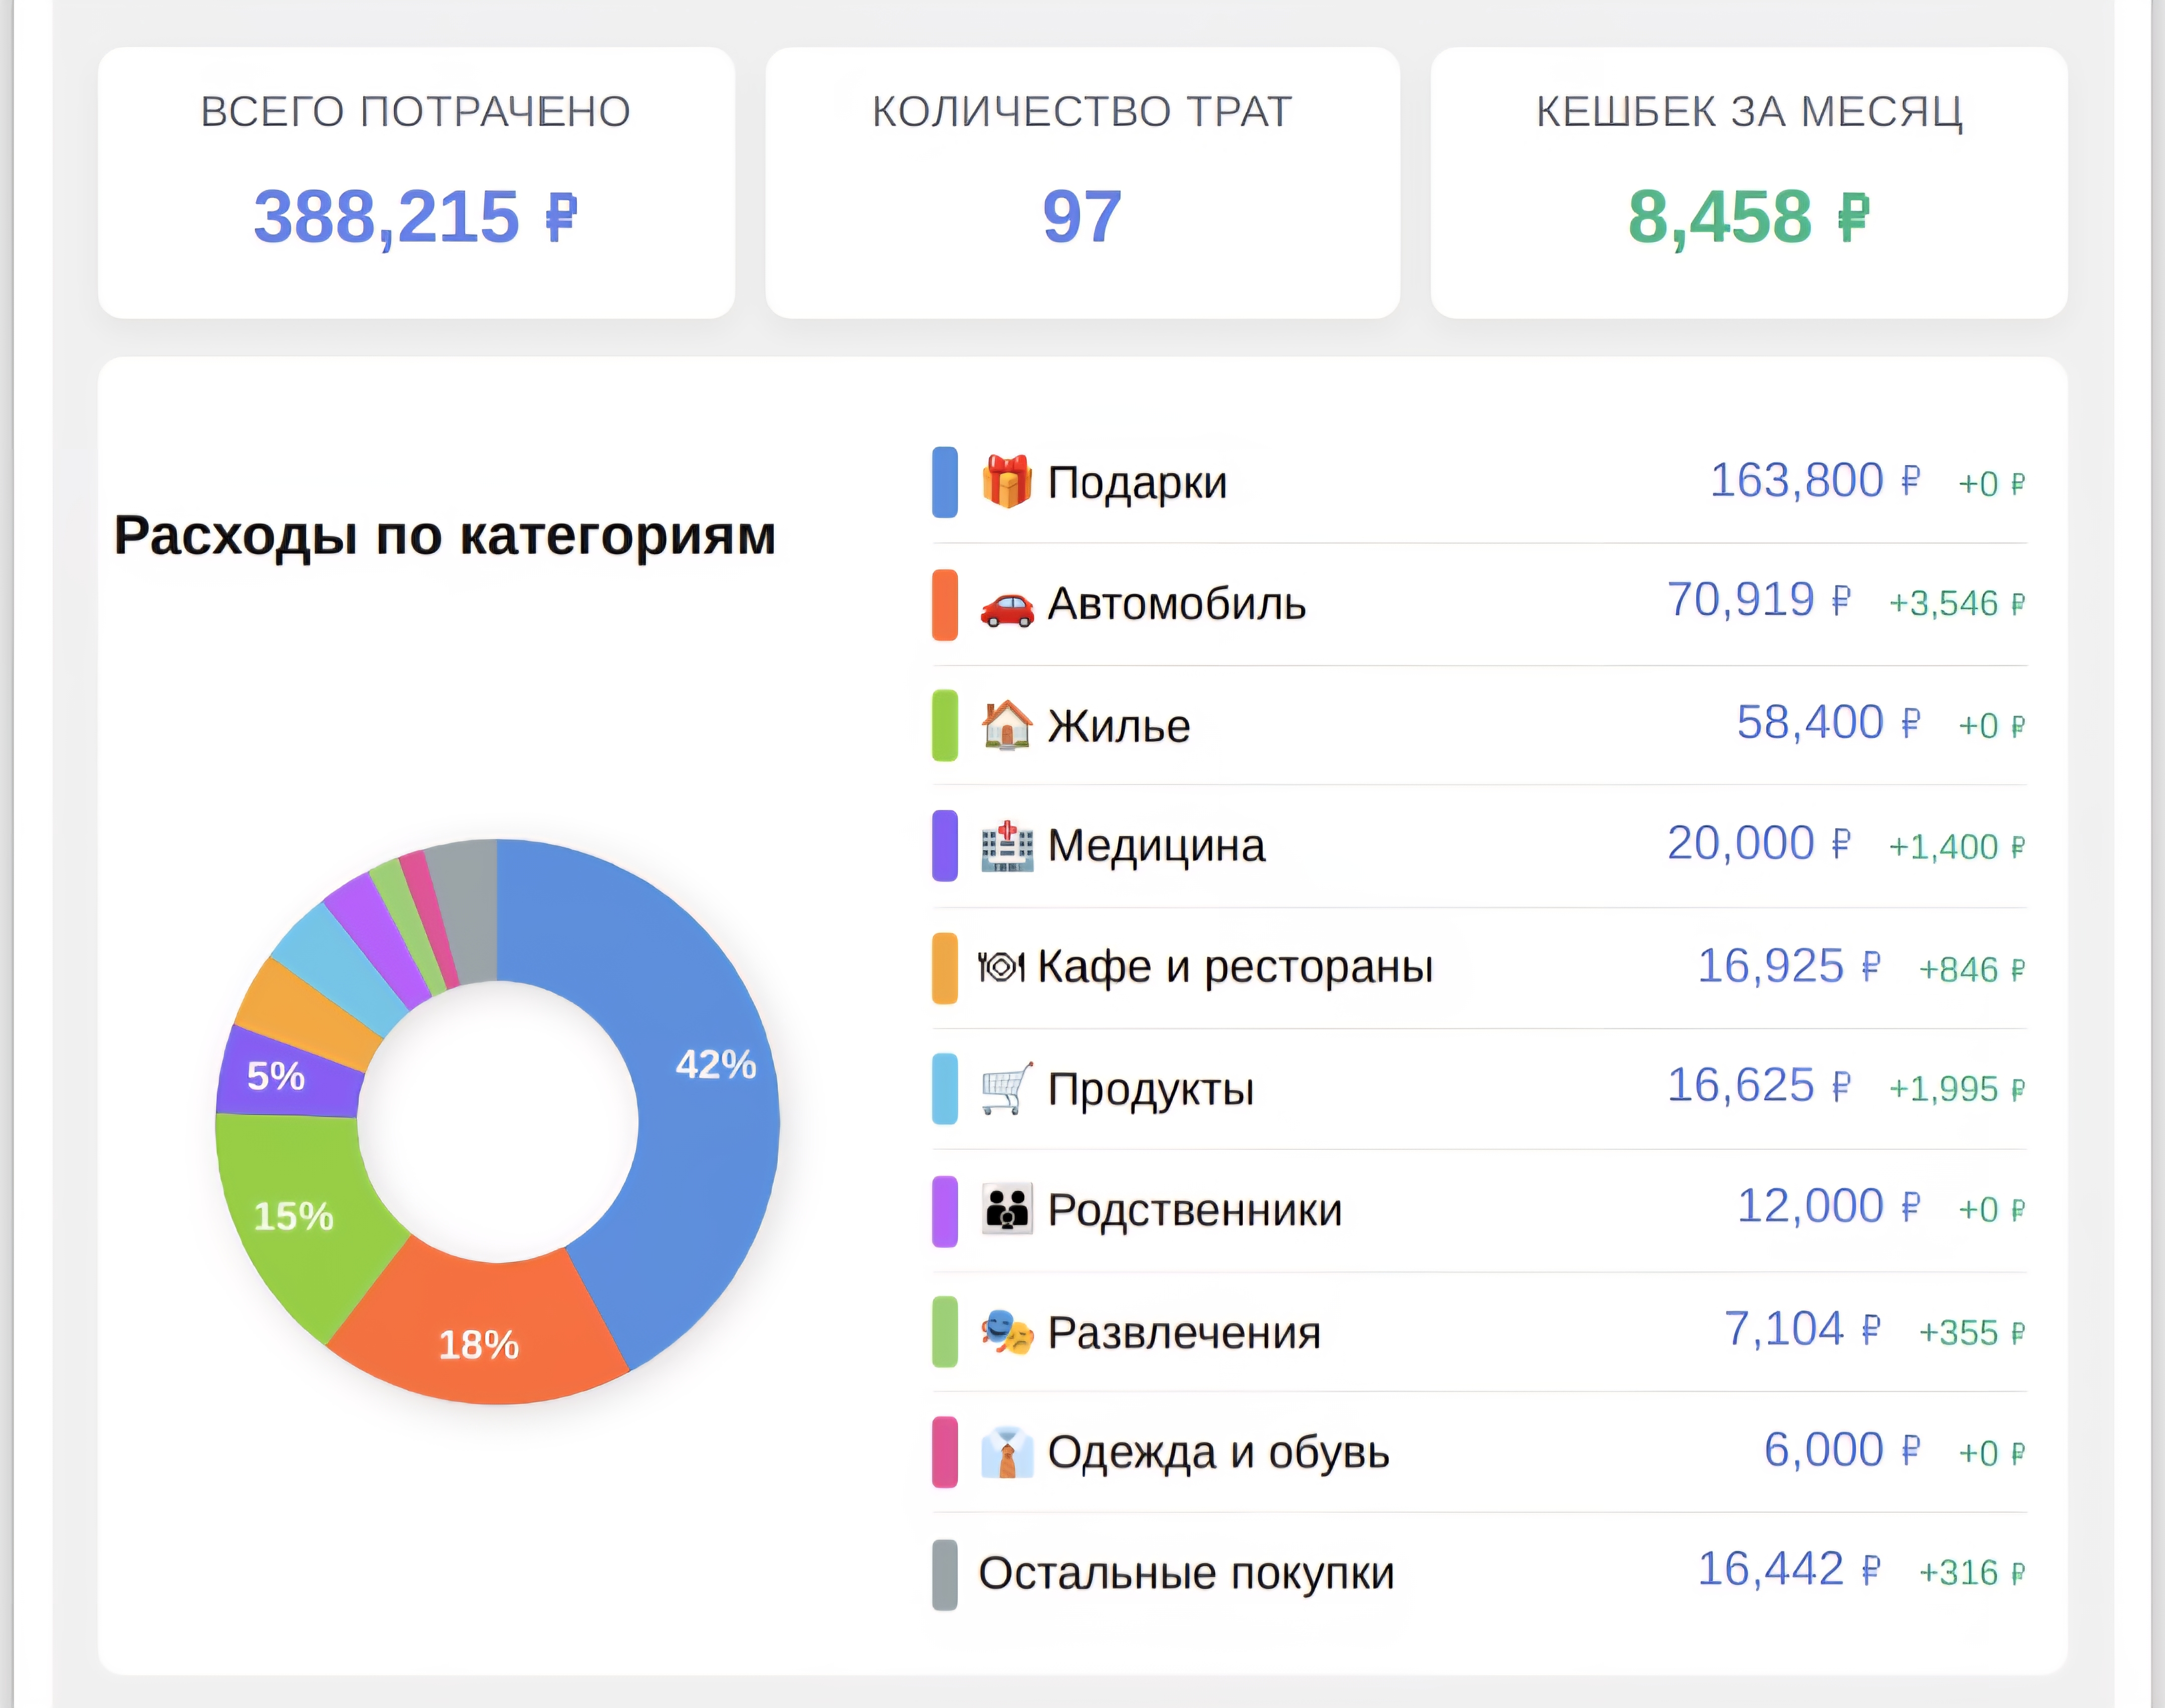Select the Автомобиль category label

(x=1177, y=604)
